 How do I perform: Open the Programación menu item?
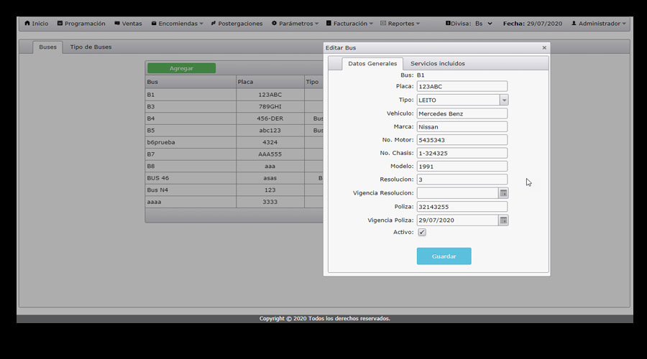pos(81,24)
